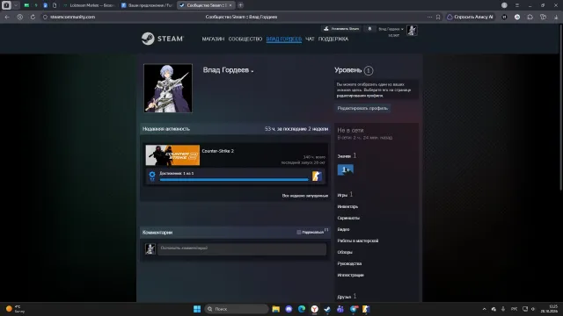The height and width of the screenshot is (316, 563).
Task: Click the browser profile circle icon
Action: 504,5
